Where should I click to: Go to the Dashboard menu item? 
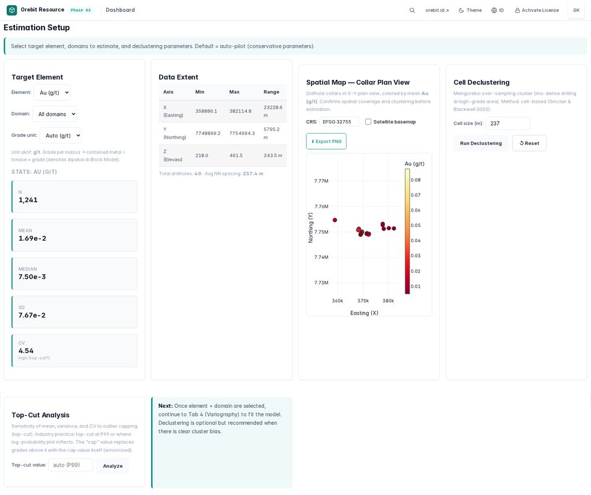120,10
